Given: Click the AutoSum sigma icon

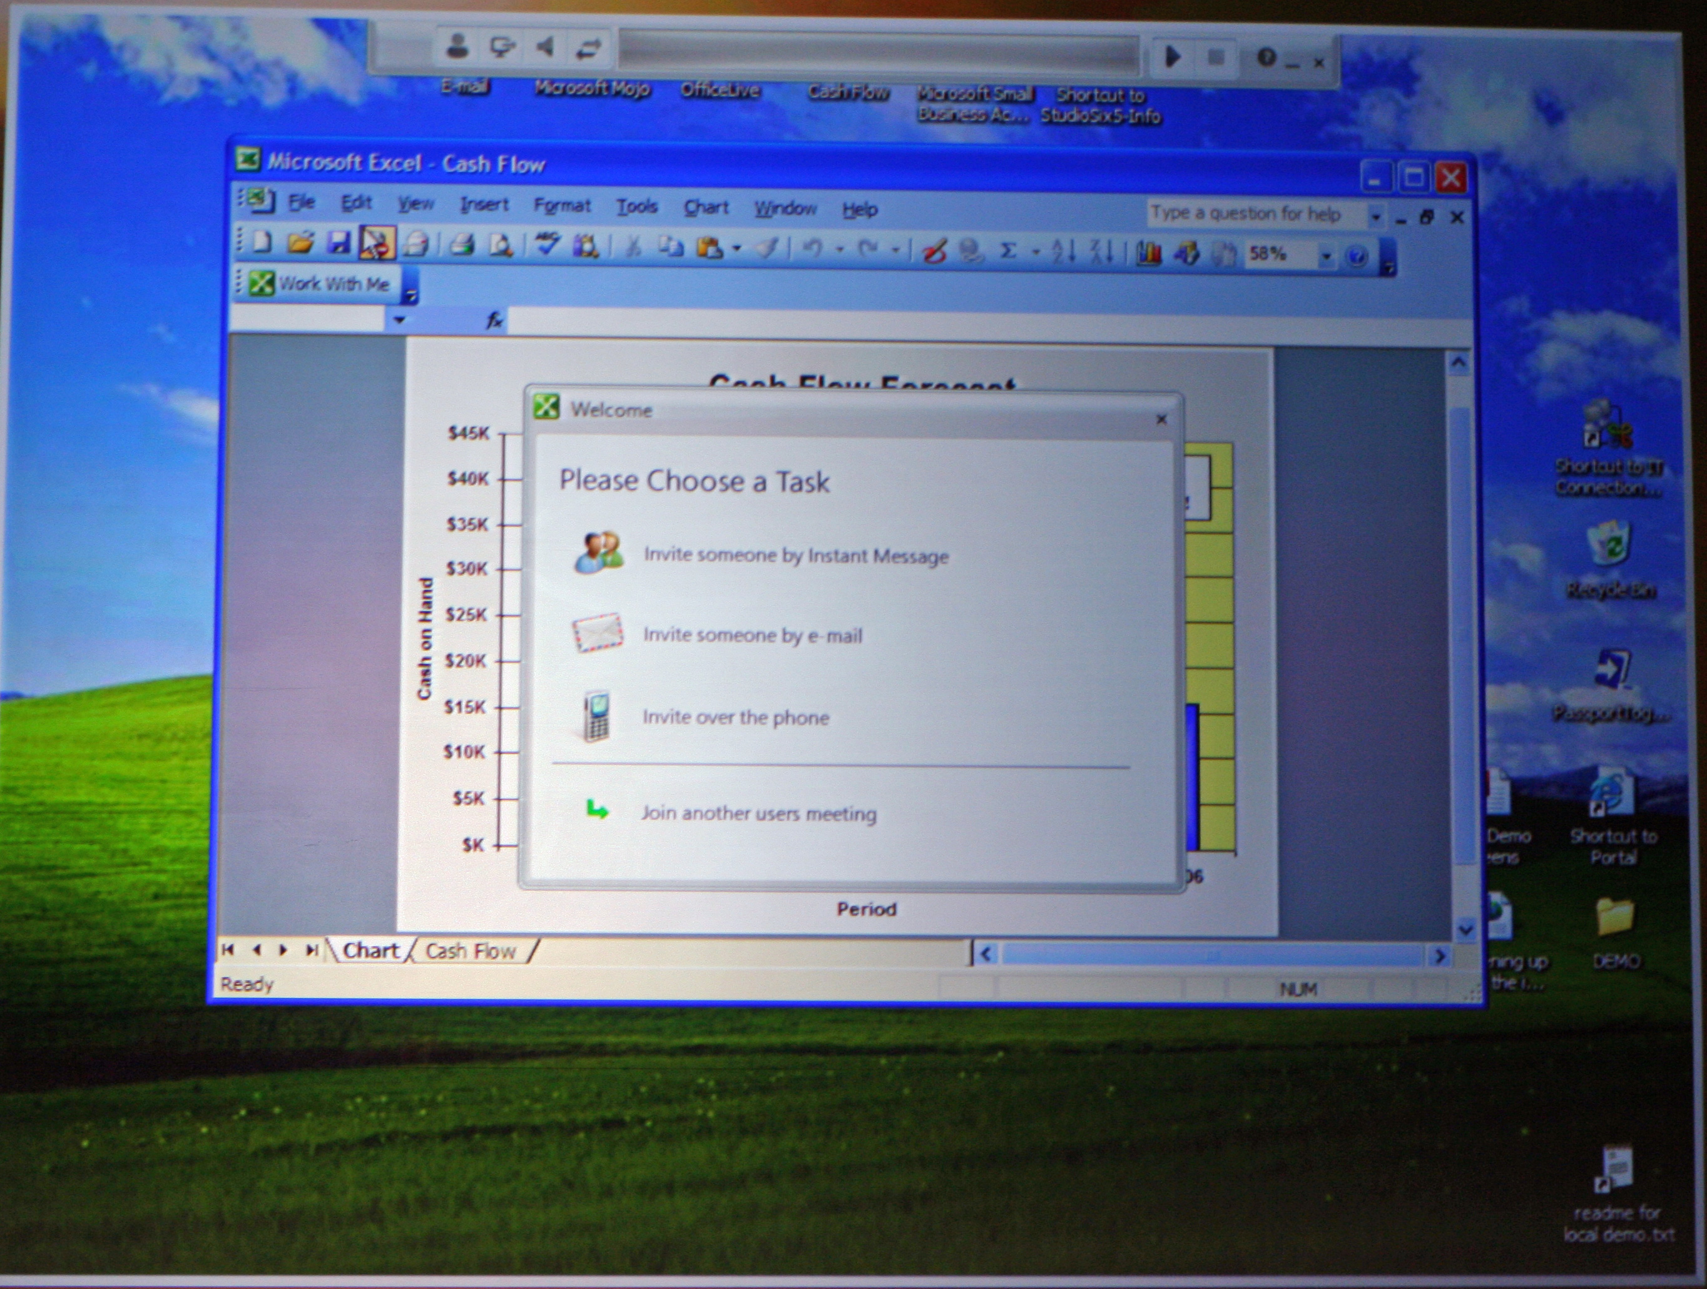Looking at the screenshot, I should (x=1007, y=252).
